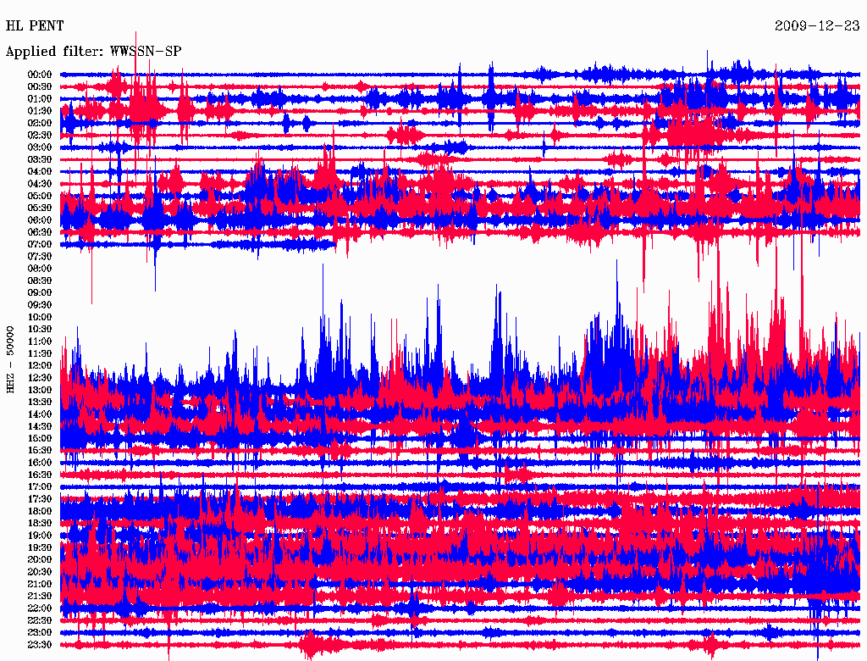This screenshot has height=661, width=867.
Task: Select the 03:00 time label
Action: tap(40, 147)
